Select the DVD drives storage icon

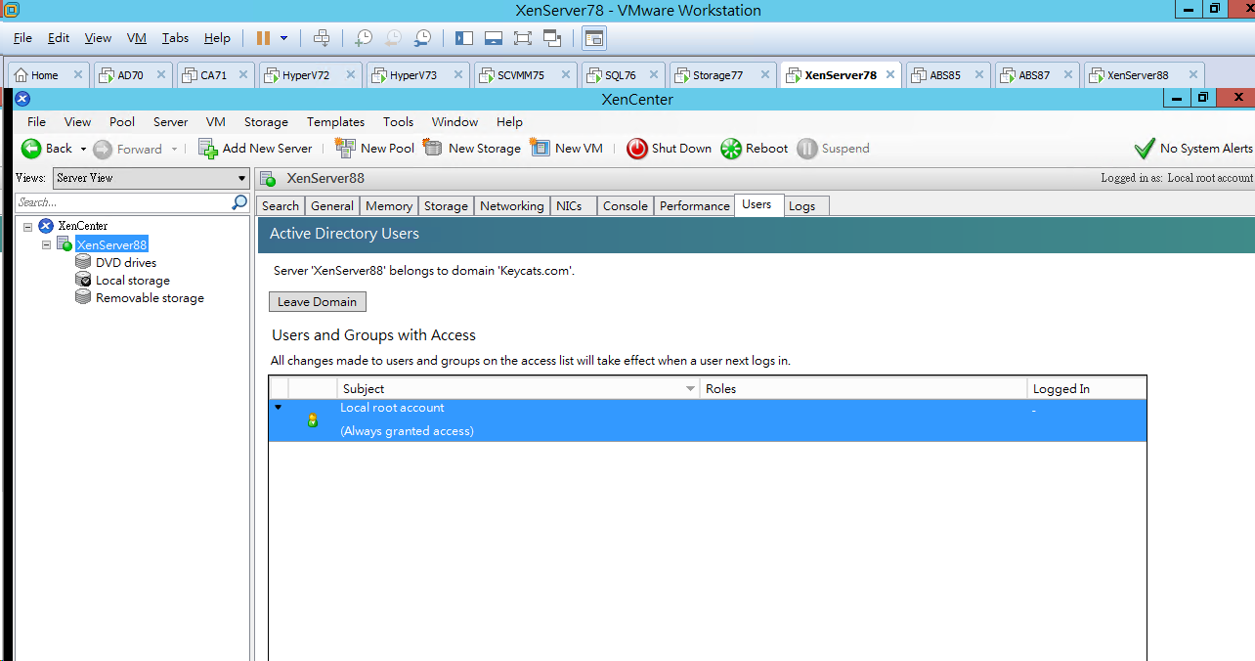coord(84,262)
